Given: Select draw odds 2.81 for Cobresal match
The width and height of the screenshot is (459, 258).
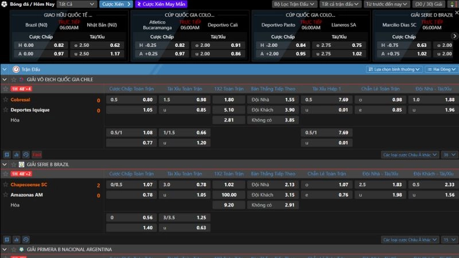Looking at the screenshot, I should [x=228, y=120].
